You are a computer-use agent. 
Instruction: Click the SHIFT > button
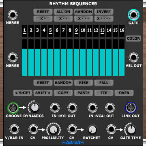coord(43,93)
